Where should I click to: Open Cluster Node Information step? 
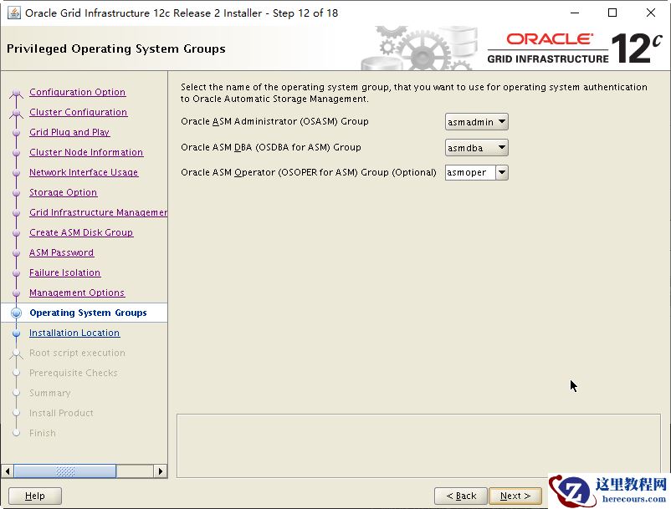click(86, 152)
